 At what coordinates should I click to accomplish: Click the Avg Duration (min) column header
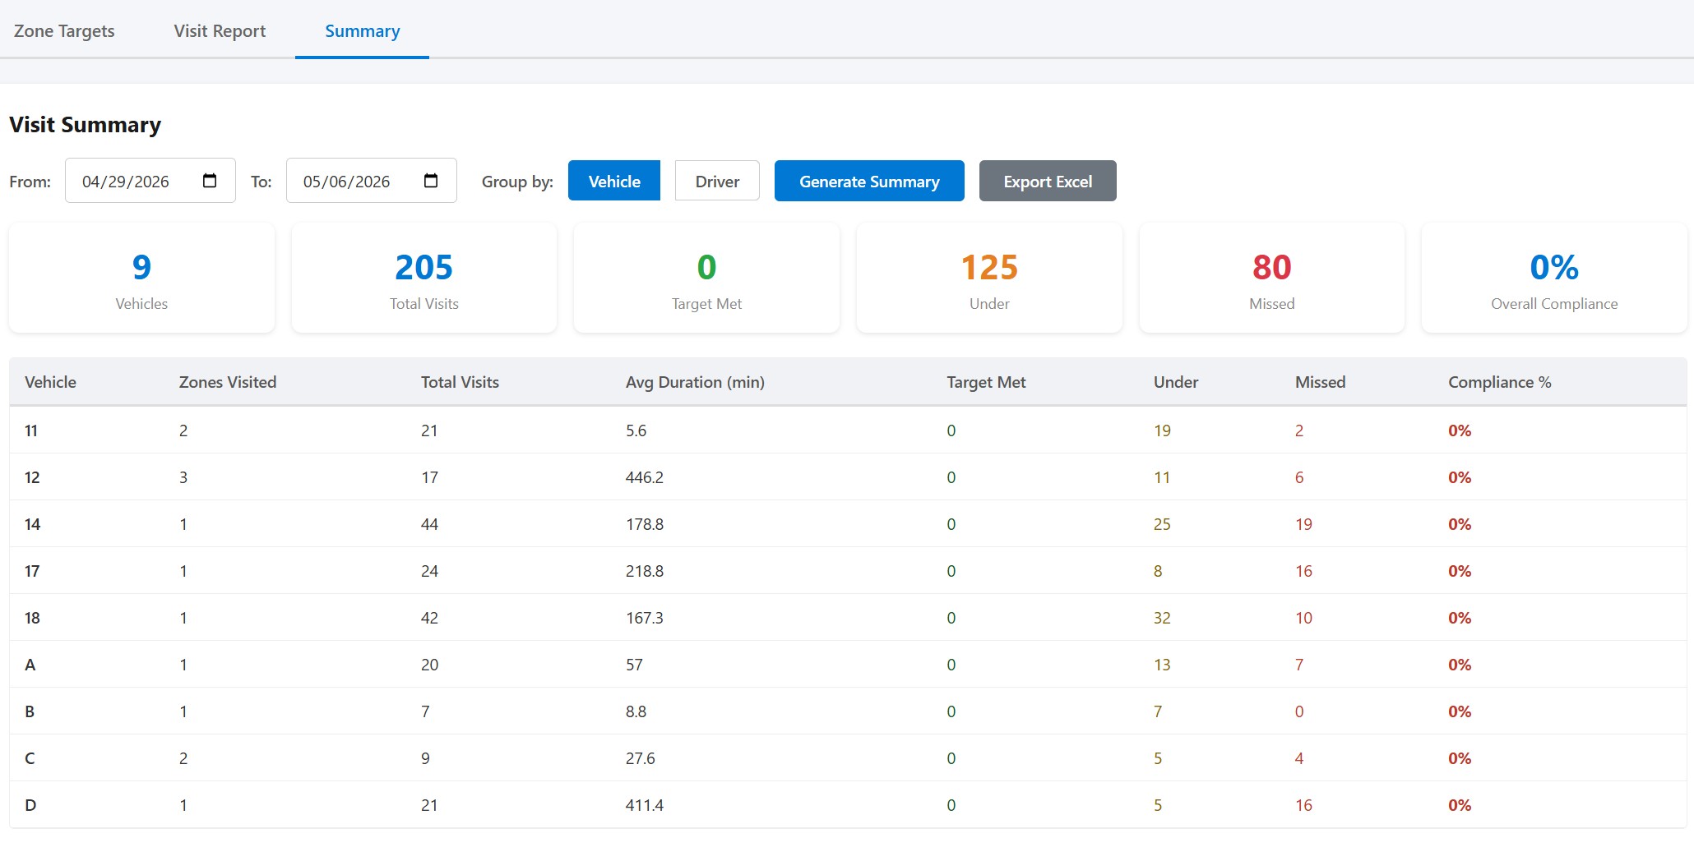click(695, 382)
